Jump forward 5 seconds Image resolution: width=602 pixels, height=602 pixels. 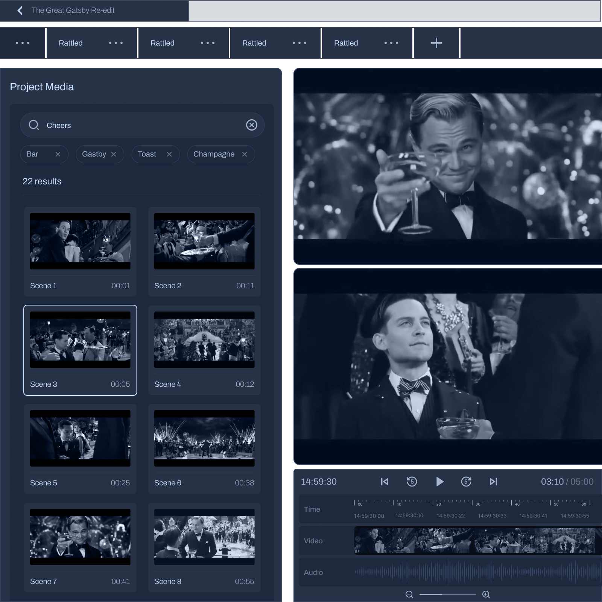point(466,482)
